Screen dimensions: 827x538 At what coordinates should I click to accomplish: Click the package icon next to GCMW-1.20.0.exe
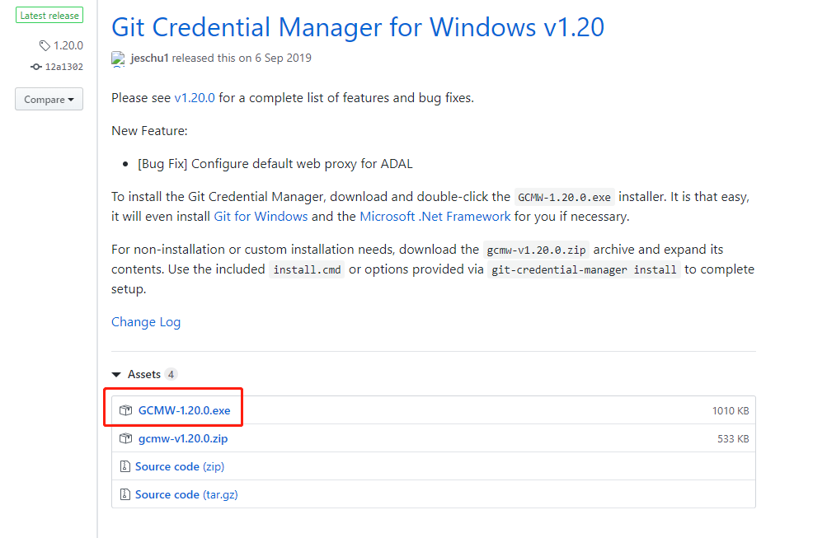125,410
